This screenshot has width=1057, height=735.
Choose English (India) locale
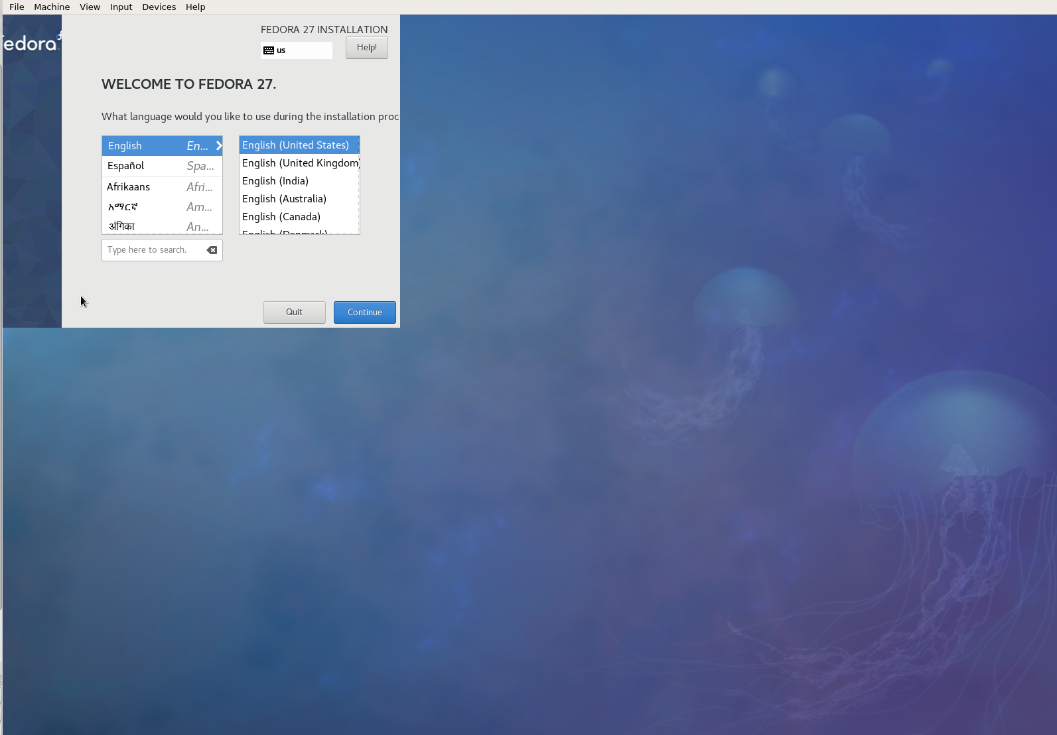point(299,181)
